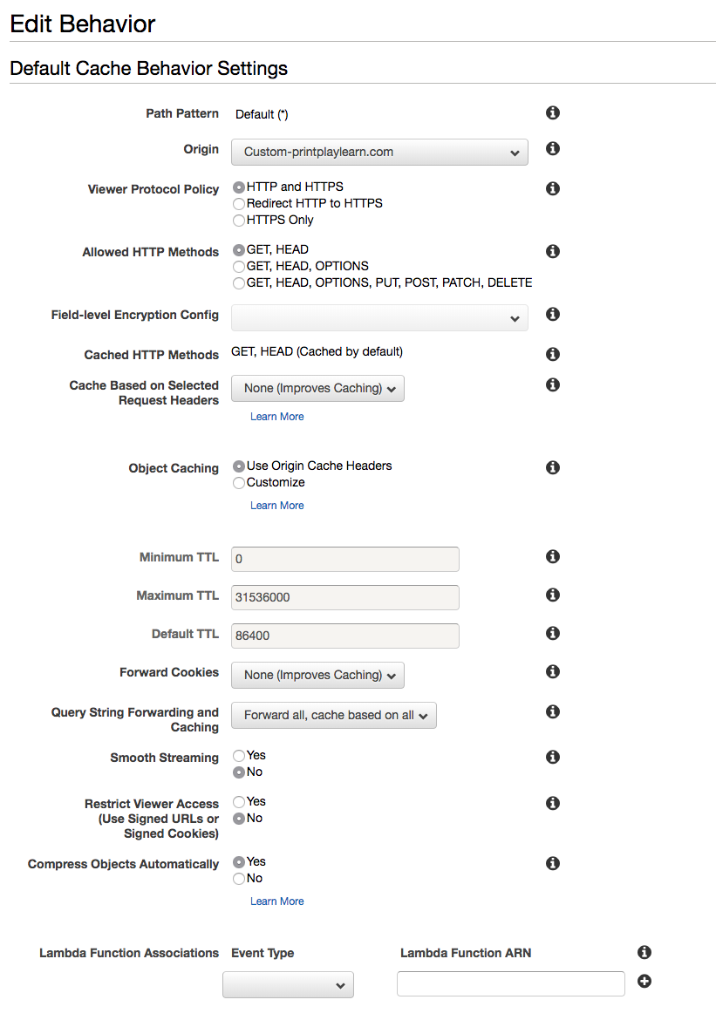
Task: Click info icon for Allowed HTTP Methods
Action: (x=552, y=251)
